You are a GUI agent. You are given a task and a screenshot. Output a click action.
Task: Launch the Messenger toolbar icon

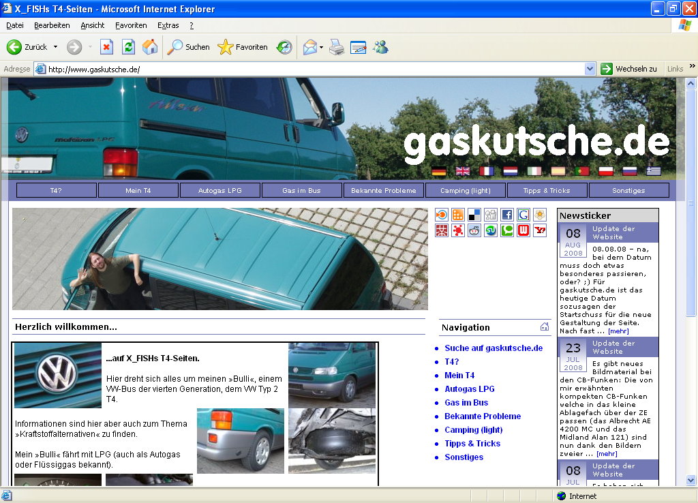380,47
